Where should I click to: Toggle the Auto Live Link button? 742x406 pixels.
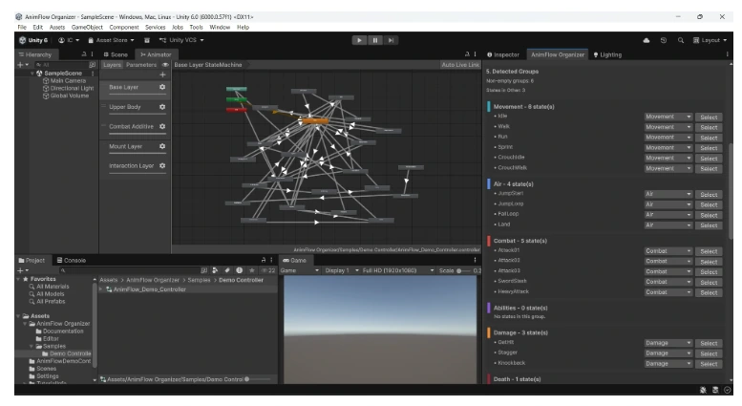460,65
